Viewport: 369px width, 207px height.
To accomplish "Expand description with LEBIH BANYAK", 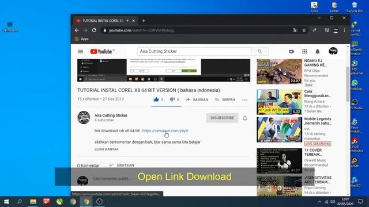I will (107, 149).
